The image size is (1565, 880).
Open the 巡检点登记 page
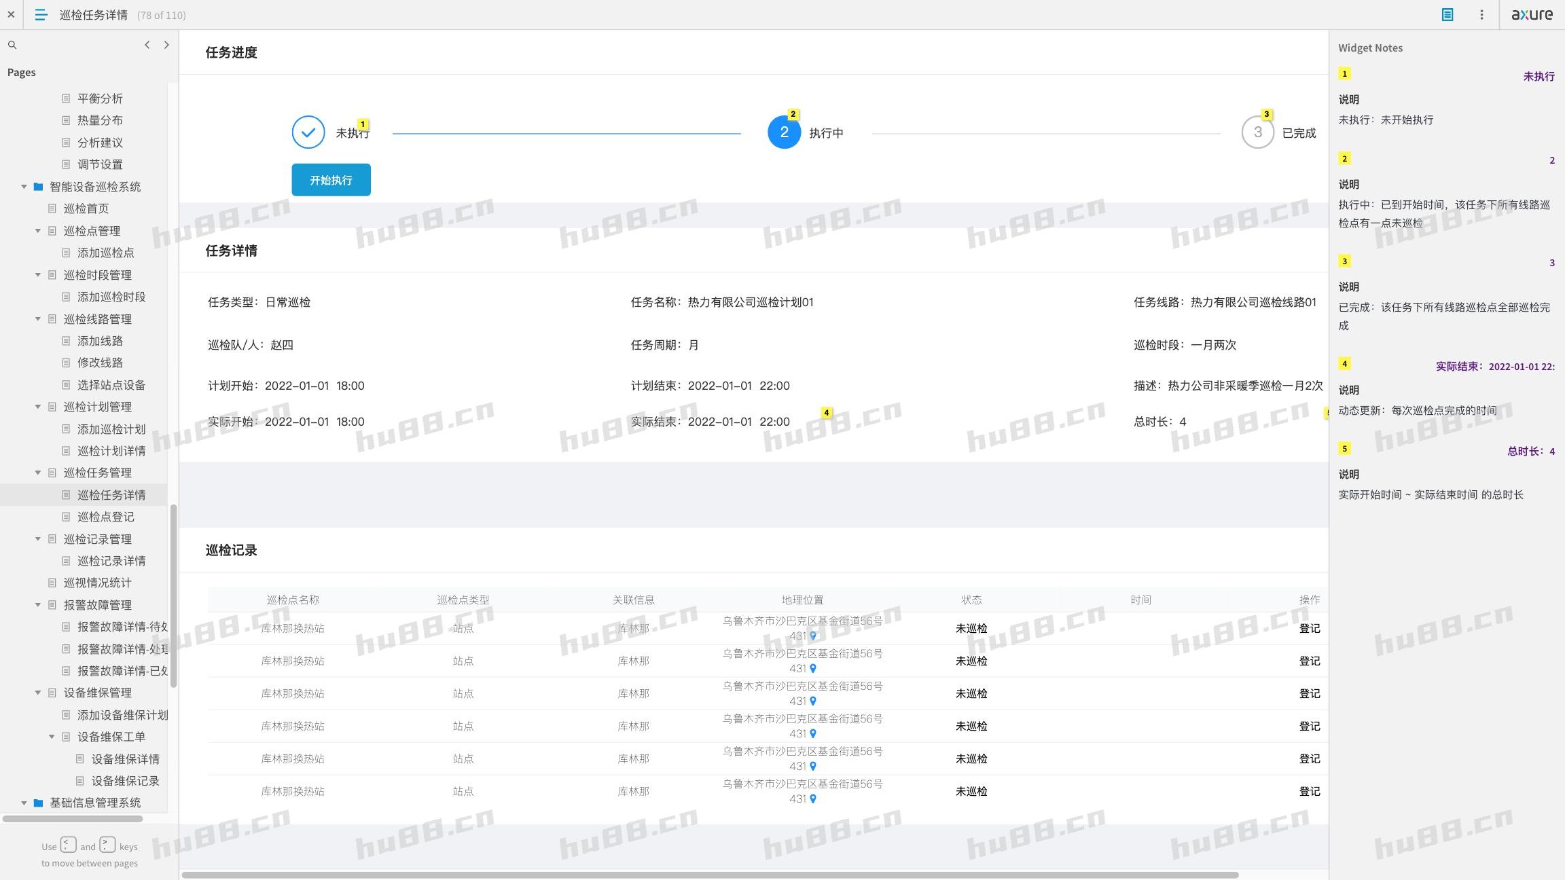pos(105,517)
